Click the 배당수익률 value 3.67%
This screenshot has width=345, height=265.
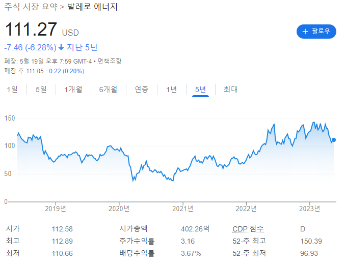191,254
